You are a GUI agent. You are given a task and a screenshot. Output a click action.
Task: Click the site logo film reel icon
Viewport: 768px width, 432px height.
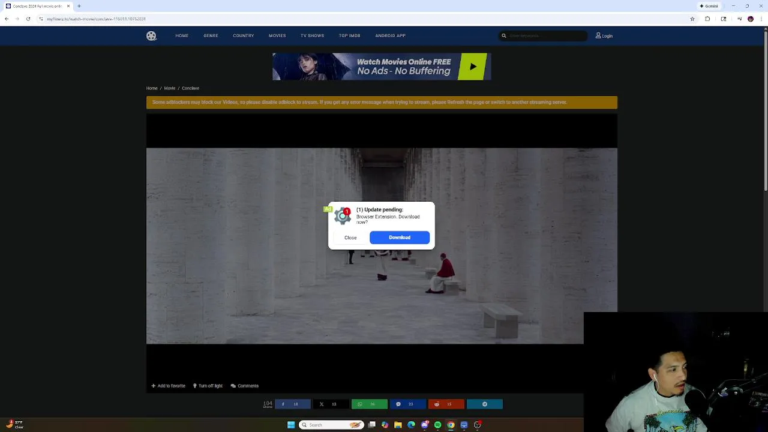[x=151, y=36]
